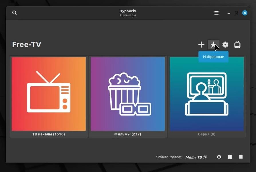The height and width of the screenshot is (172, 256).
Task: Open Favorites with the star icon
Action: pyautogui.click(x=213, y=45)
